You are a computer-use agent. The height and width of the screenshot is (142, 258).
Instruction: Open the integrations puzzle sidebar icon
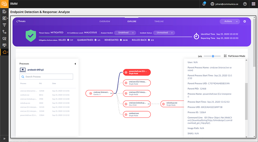[4, 52]
